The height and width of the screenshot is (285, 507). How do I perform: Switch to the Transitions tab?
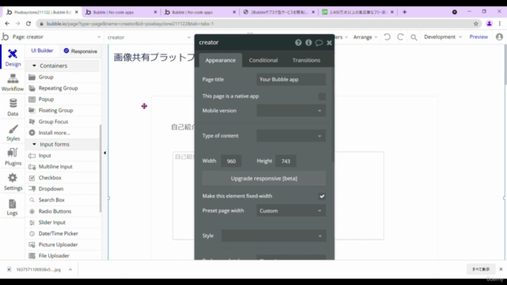(307, 60)
